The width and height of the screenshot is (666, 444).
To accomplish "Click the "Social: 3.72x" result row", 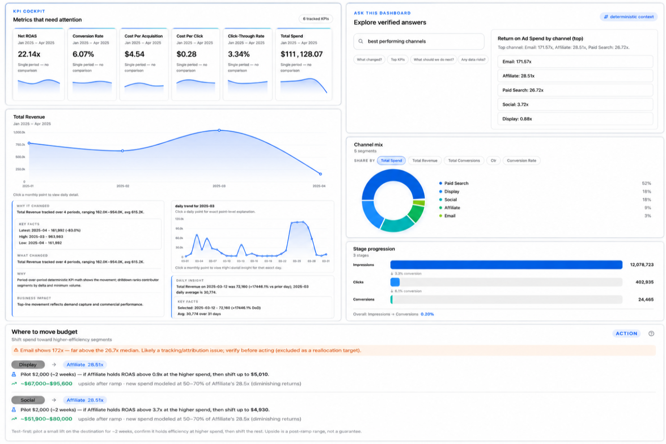I will coord(575,104).
